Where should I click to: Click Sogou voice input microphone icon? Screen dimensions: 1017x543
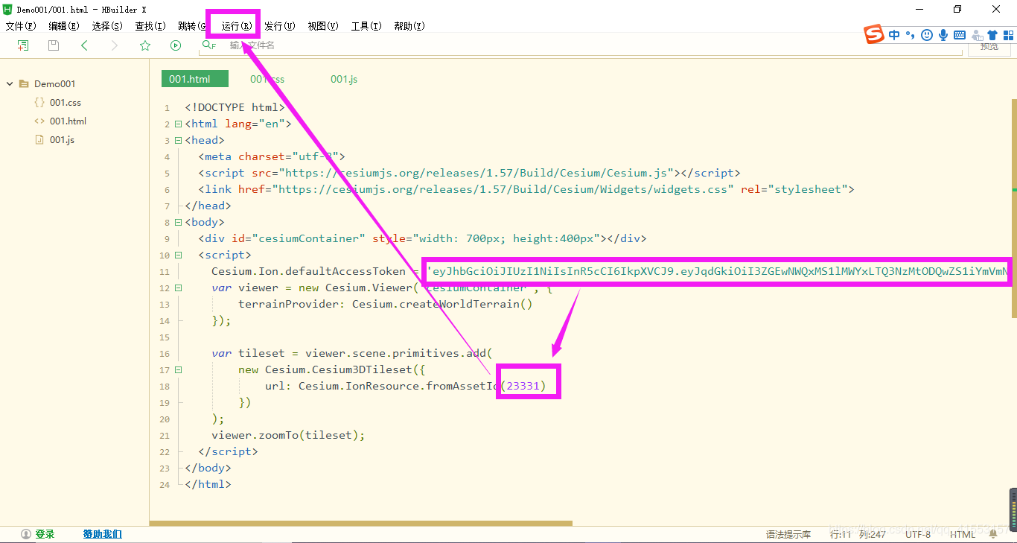pyautogui.click(x=943, y=34)
